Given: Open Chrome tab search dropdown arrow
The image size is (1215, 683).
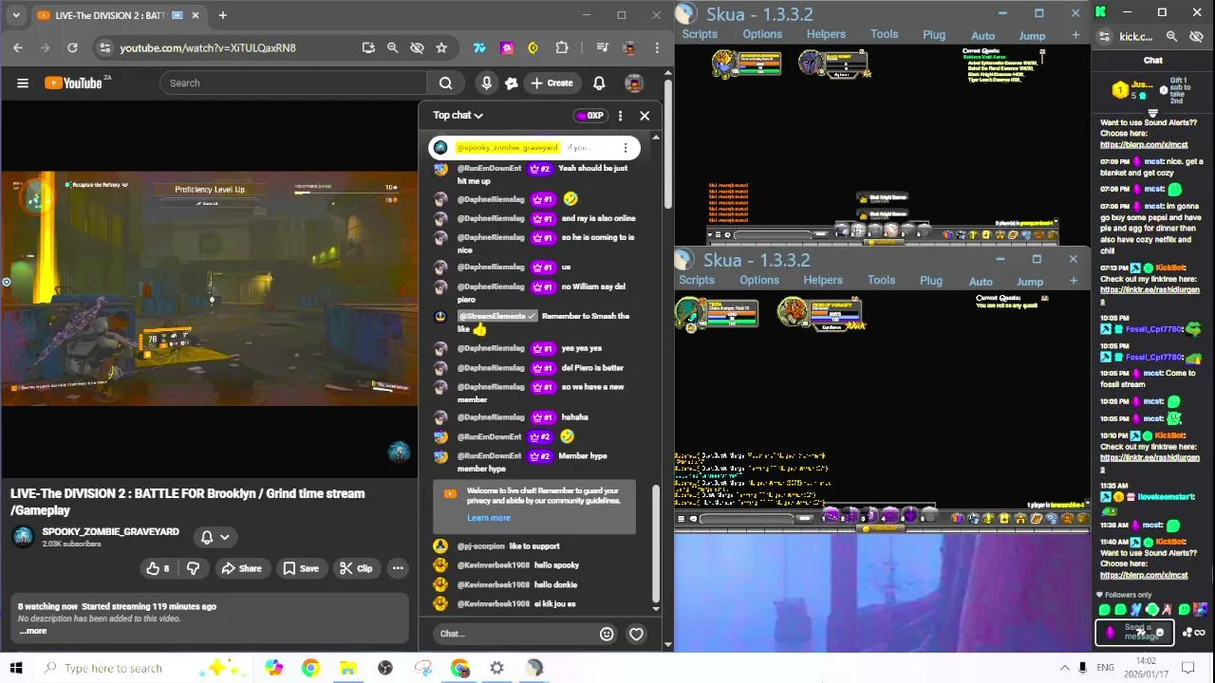Looking at the screenshot, I should [x=15, y=15].
